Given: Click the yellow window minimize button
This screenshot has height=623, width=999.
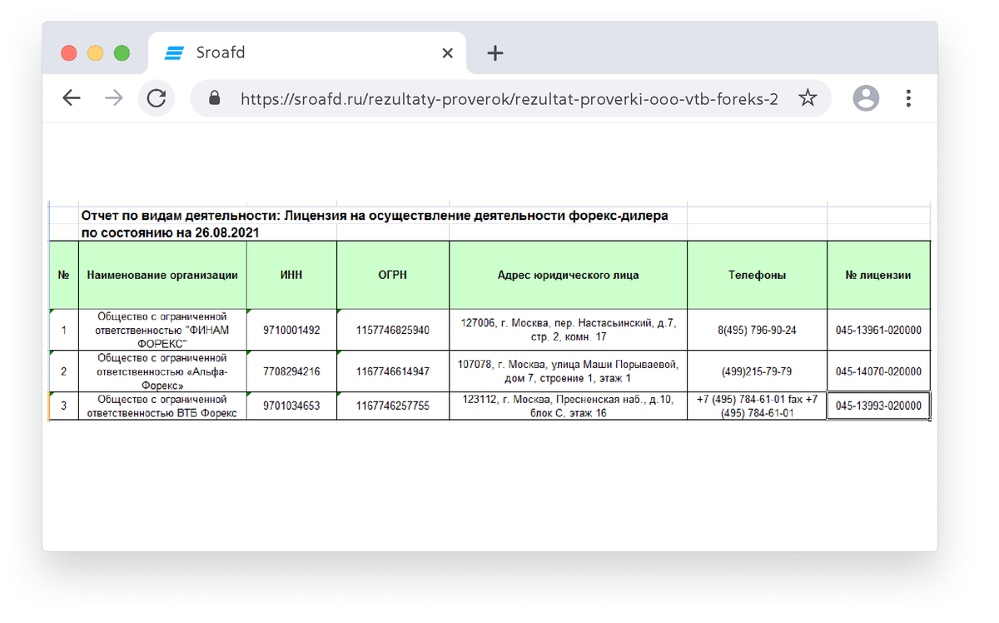Looking at the screenshot, I should click(96, 53).
